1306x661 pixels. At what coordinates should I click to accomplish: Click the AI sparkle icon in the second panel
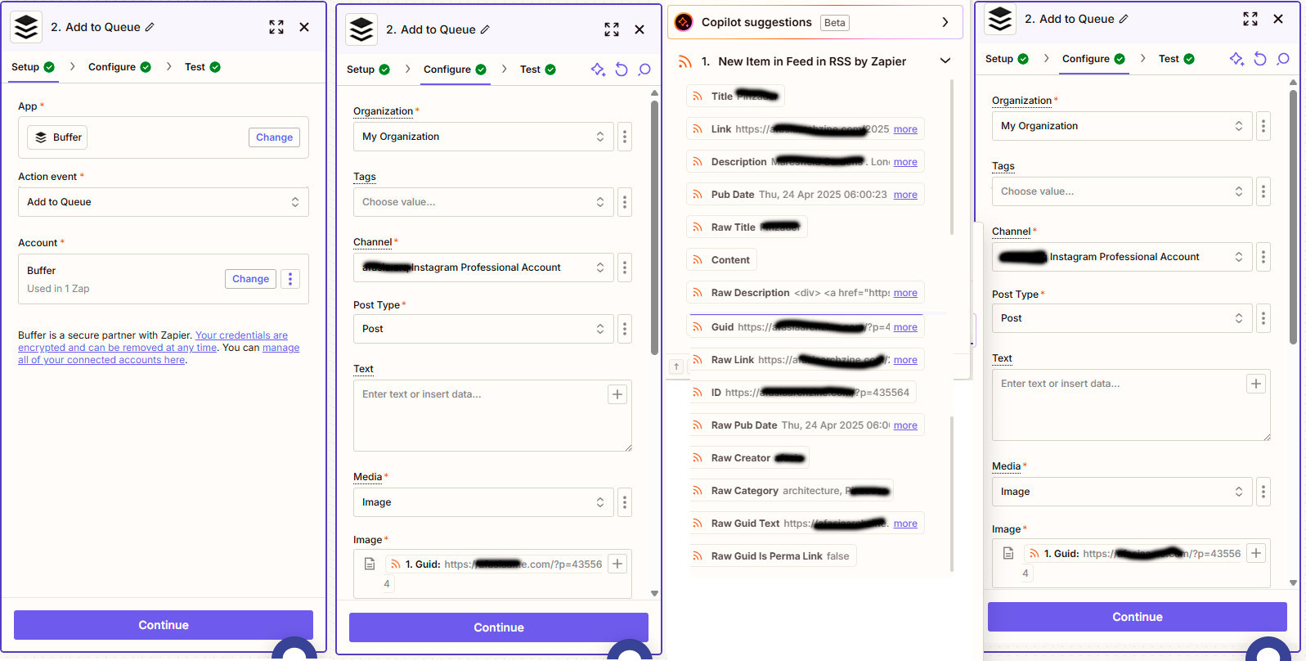(x=598, y=70)
